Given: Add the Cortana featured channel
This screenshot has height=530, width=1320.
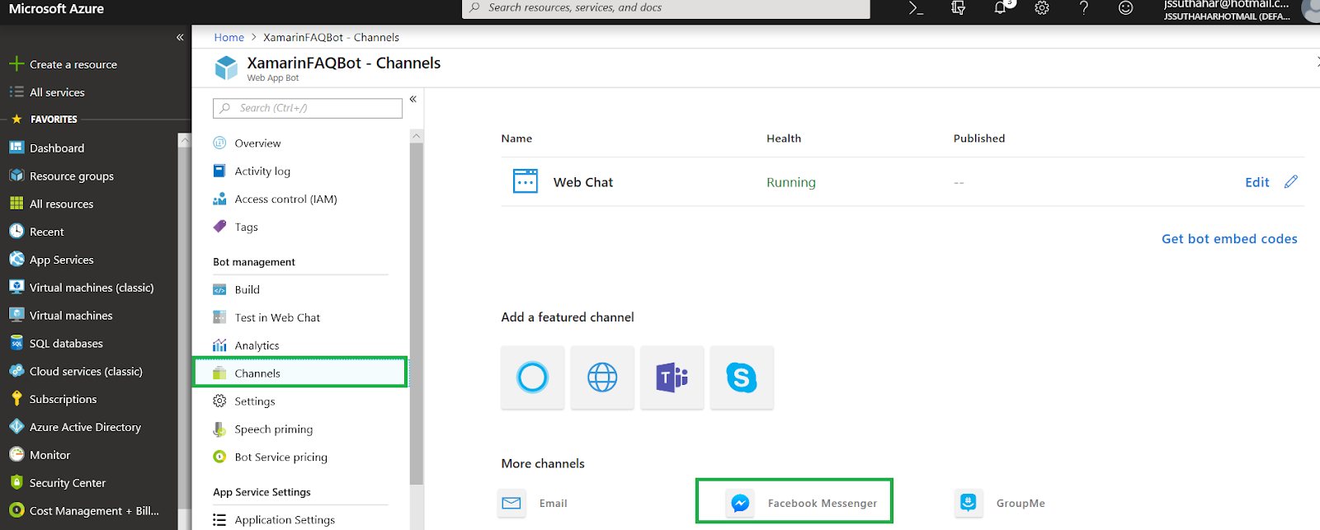Looking at the screenshot, I should click(533, 378).
